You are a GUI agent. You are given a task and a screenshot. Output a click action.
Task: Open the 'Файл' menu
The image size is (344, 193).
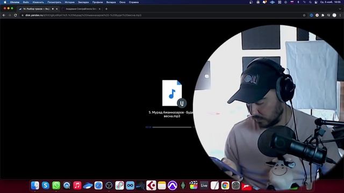26,2
